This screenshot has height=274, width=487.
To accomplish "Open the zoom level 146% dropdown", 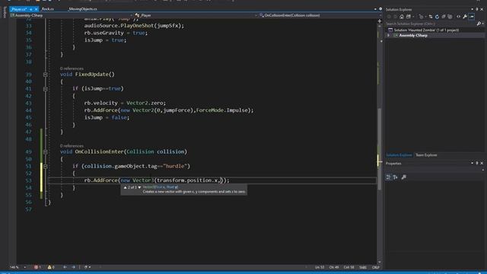I will coord(25,267).
